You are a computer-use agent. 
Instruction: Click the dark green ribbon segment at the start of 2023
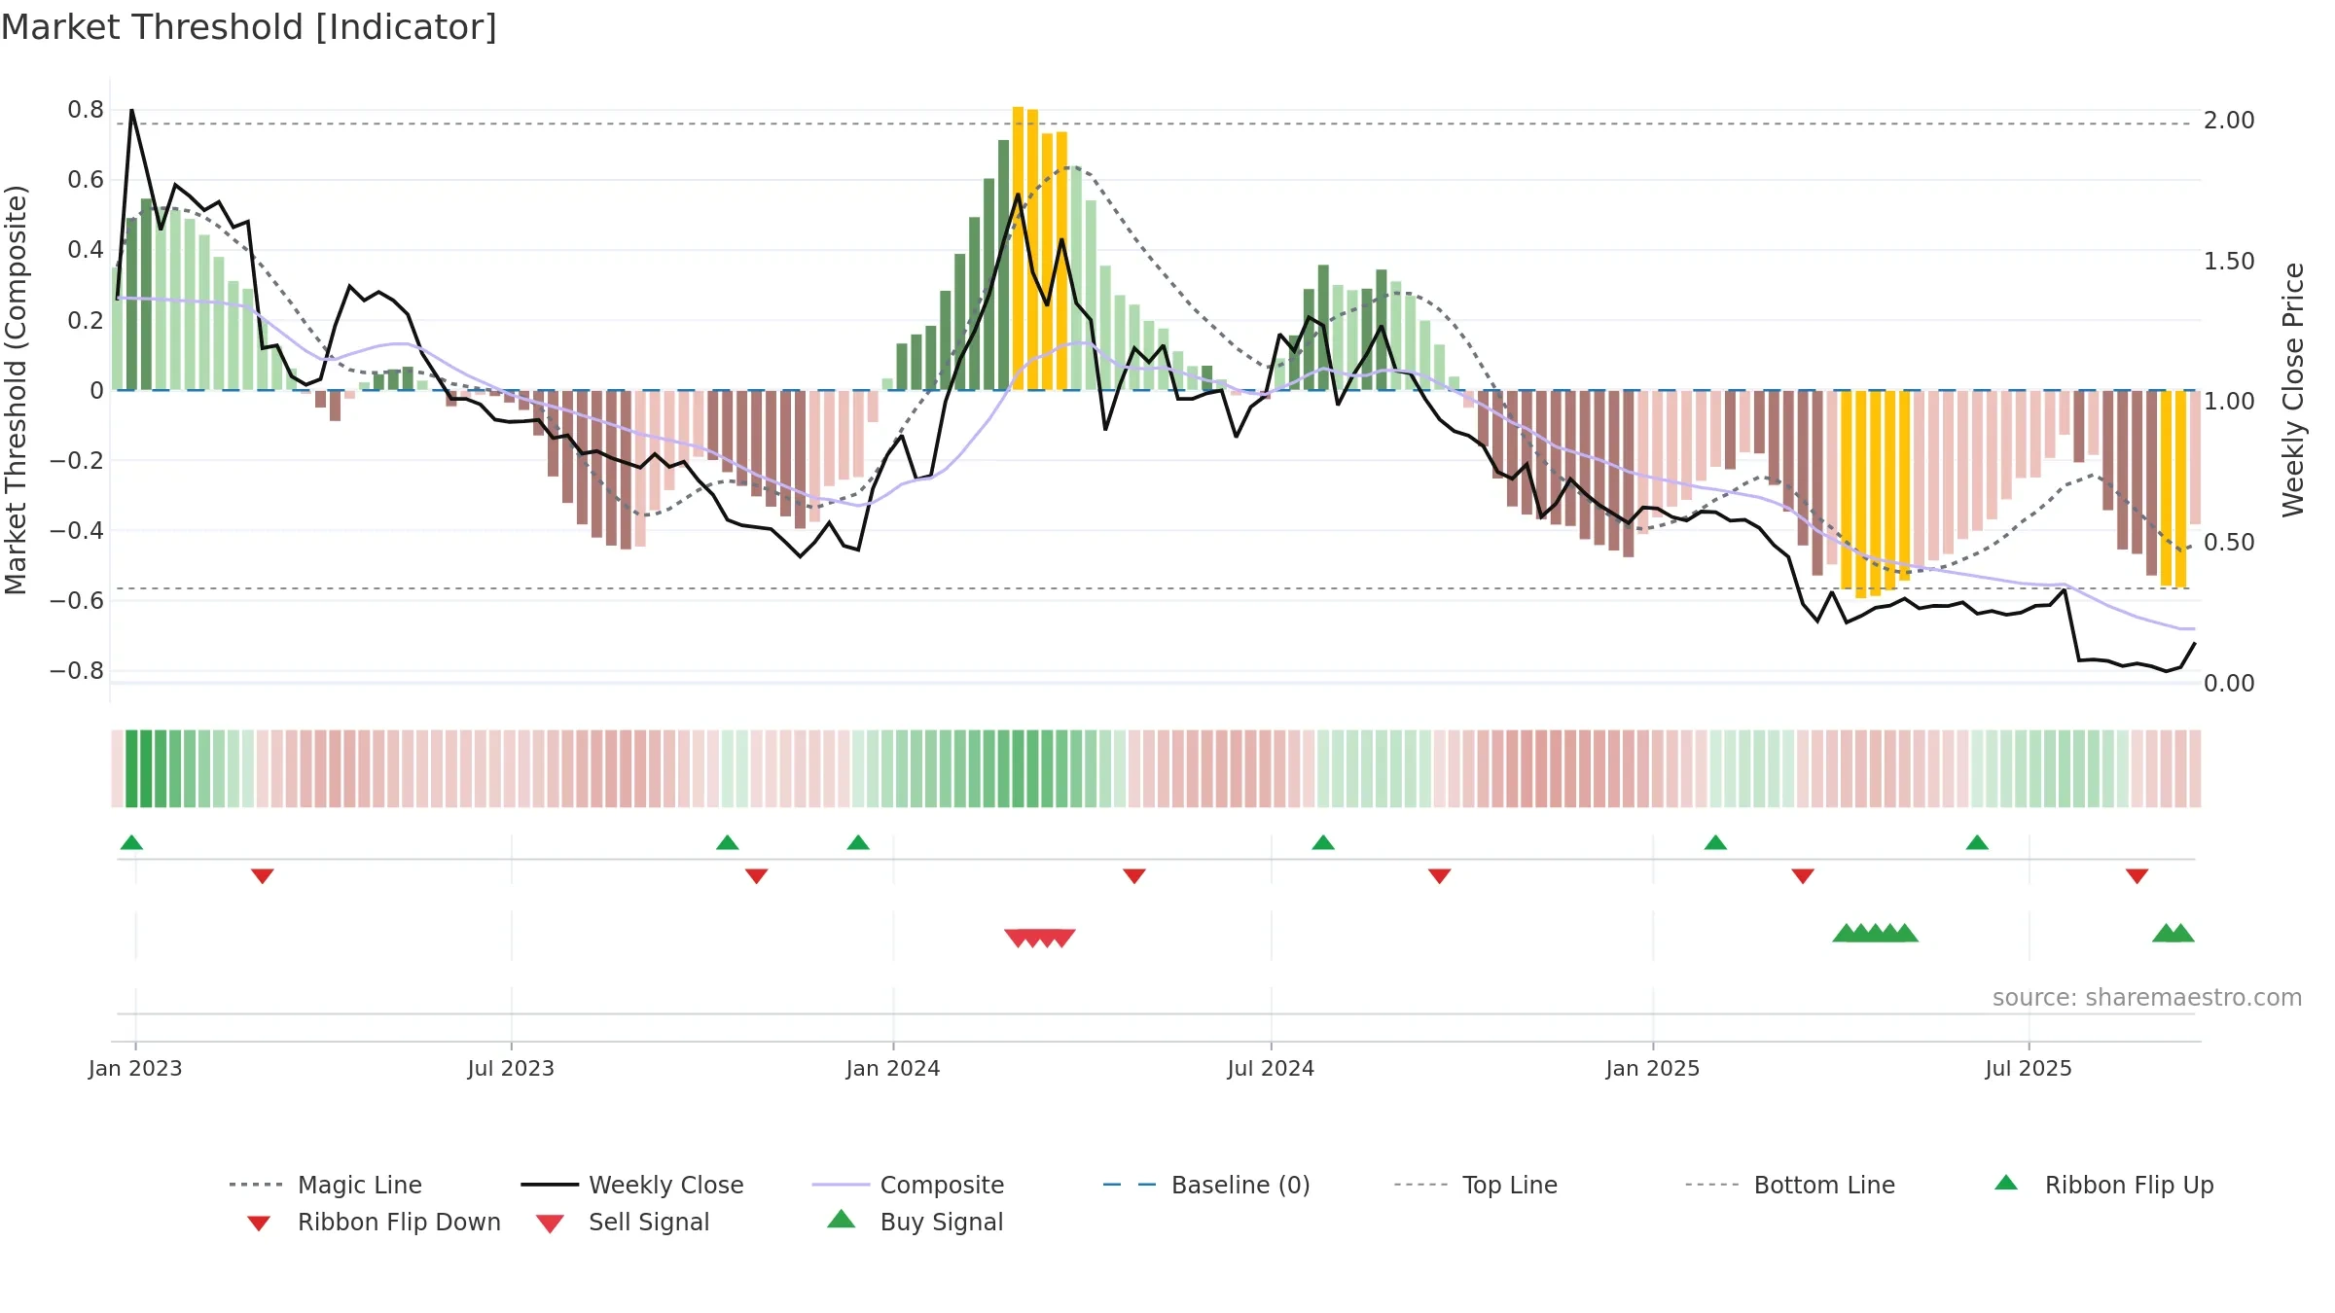pos(139,768)
